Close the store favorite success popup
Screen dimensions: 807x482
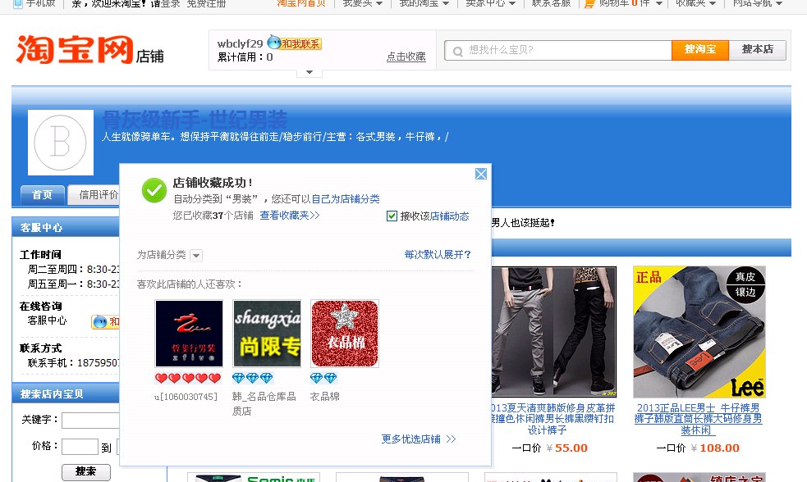coord(481,175)
